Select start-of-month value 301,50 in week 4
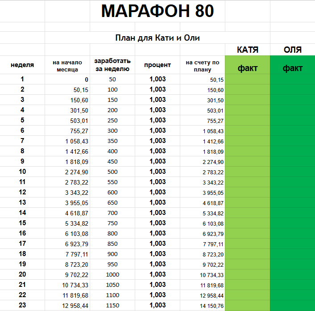The image size is (315, 311). click(x=67, y=110)
